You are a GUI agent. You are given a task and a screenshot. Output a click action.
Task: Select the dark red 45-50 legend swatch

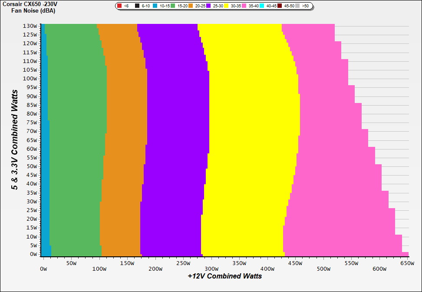(x=280, y=6)
